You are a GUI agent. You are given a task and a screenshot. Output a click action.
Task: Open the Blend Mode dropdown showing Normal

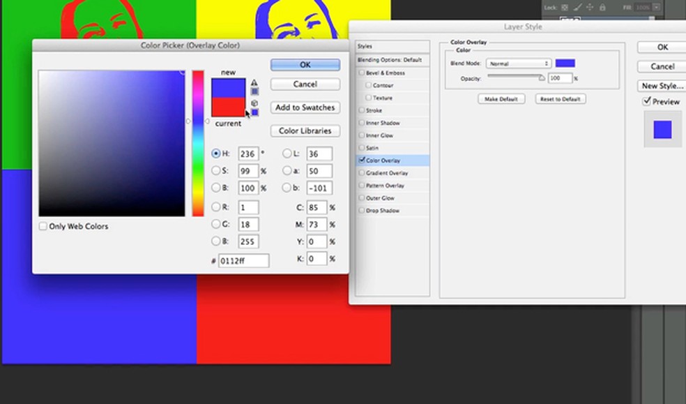coord(518,63)
